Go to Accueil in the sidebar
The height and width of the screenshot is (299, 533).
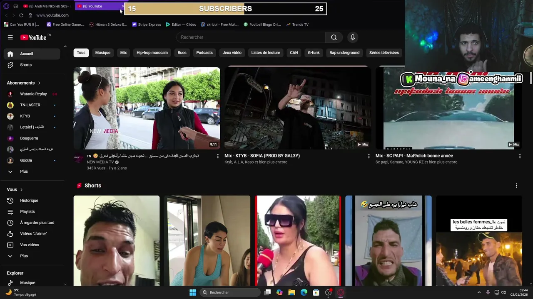pyautogui.click(x=32, y=54)
